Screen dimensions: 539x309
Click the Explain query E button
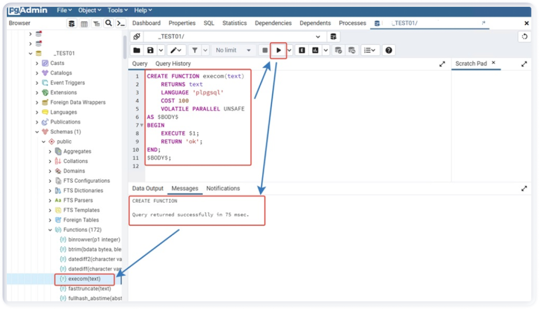click(302, 50)
